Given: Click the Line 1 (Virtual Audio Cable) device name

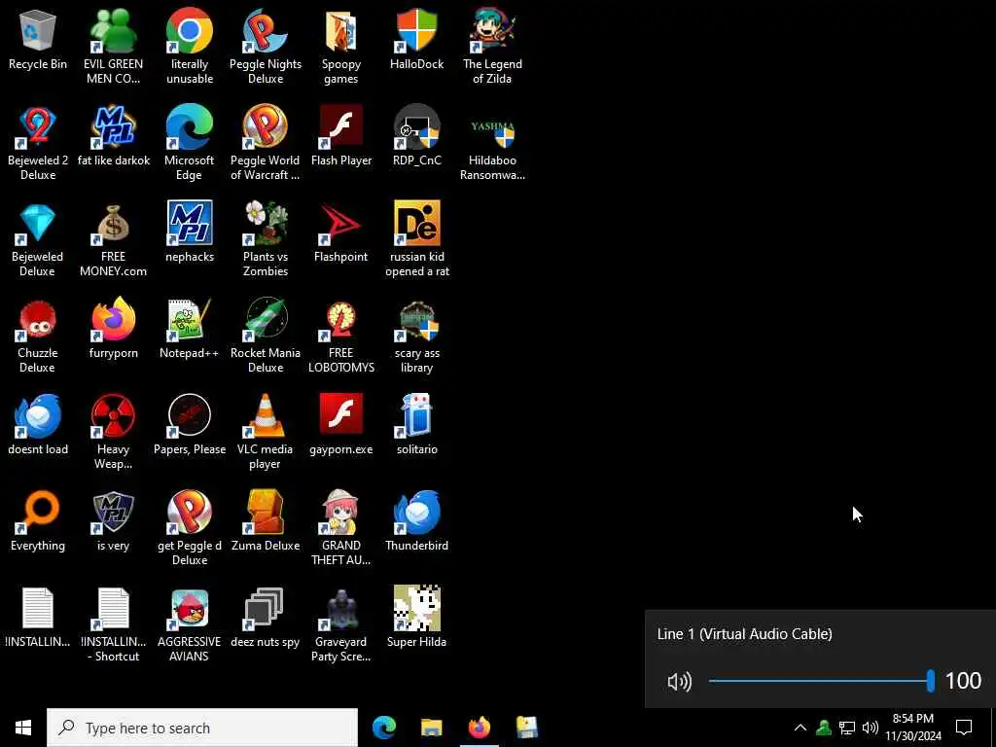Looking at the screenshot, I should (x=744, y=634).
